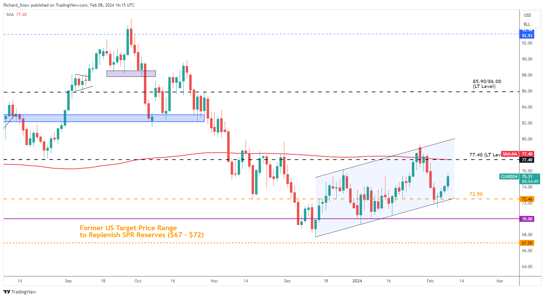
Task: Click the blue 92.93 price label
Action: coord(527,36)
